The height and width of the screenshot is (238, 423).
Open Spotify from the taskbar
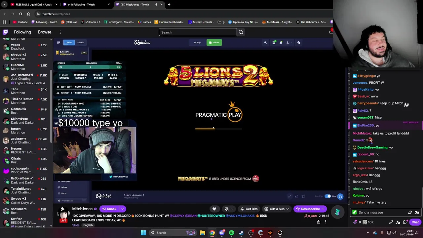point(231,233)
